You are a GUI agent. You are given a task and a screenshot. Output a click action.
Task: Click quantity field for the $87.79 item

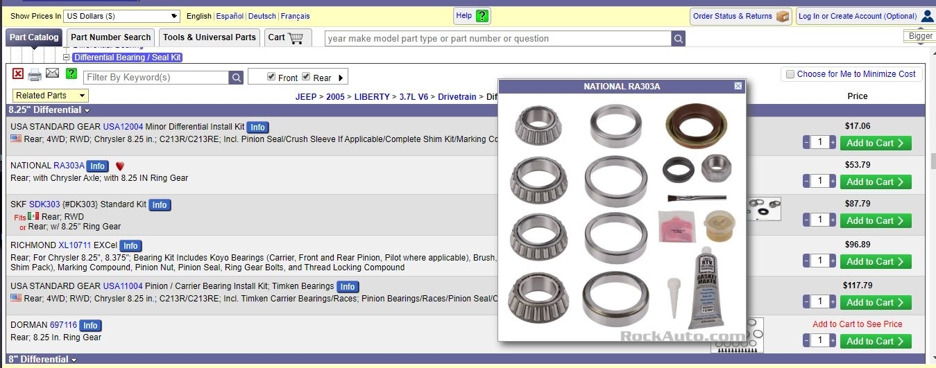tap(820, 220)
